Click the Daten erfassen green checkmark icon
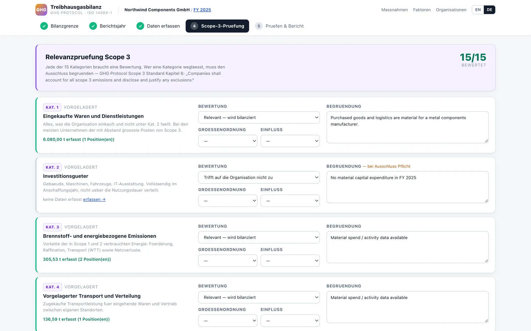Image resolution: width=531 pixels, height=331 pixels. pyautogui.click(x=140, y=26)
